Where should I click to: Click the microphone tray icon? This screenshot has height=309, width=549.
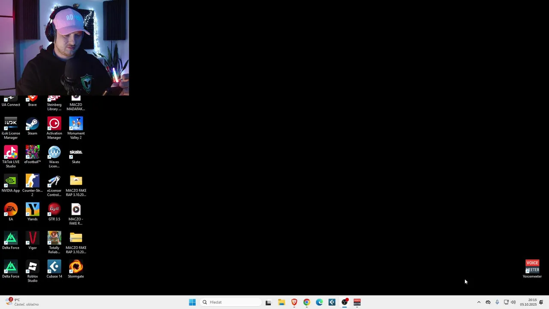click(497, 302)
